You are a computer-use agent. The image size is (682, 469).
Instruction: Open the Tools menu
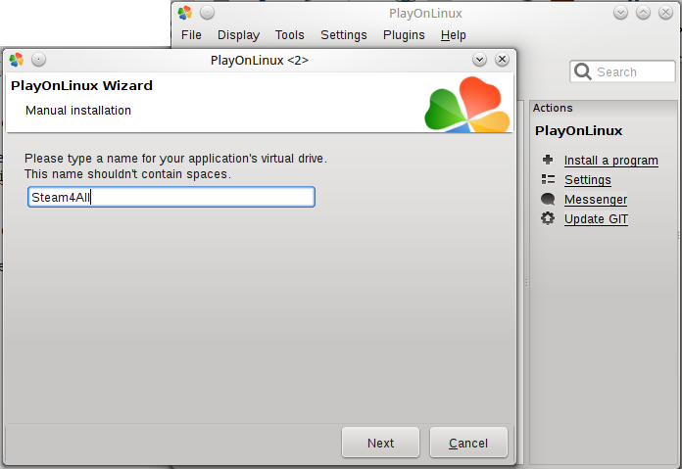click(x=290, y=35)
